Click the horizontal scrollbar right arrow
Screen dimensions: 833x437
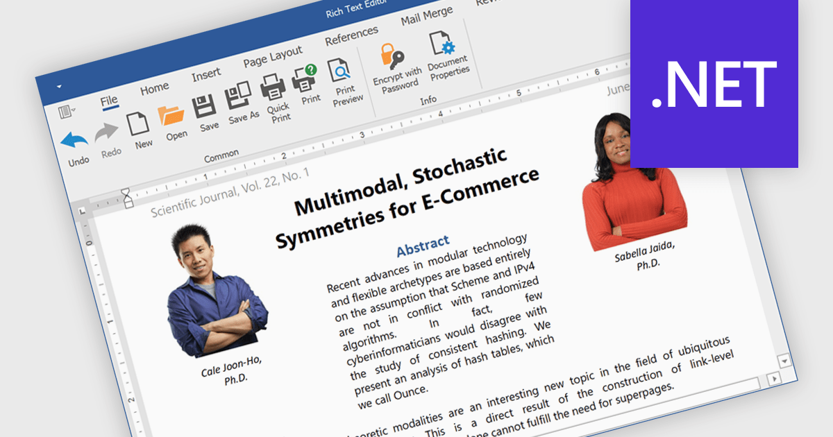tap(775, 379)
